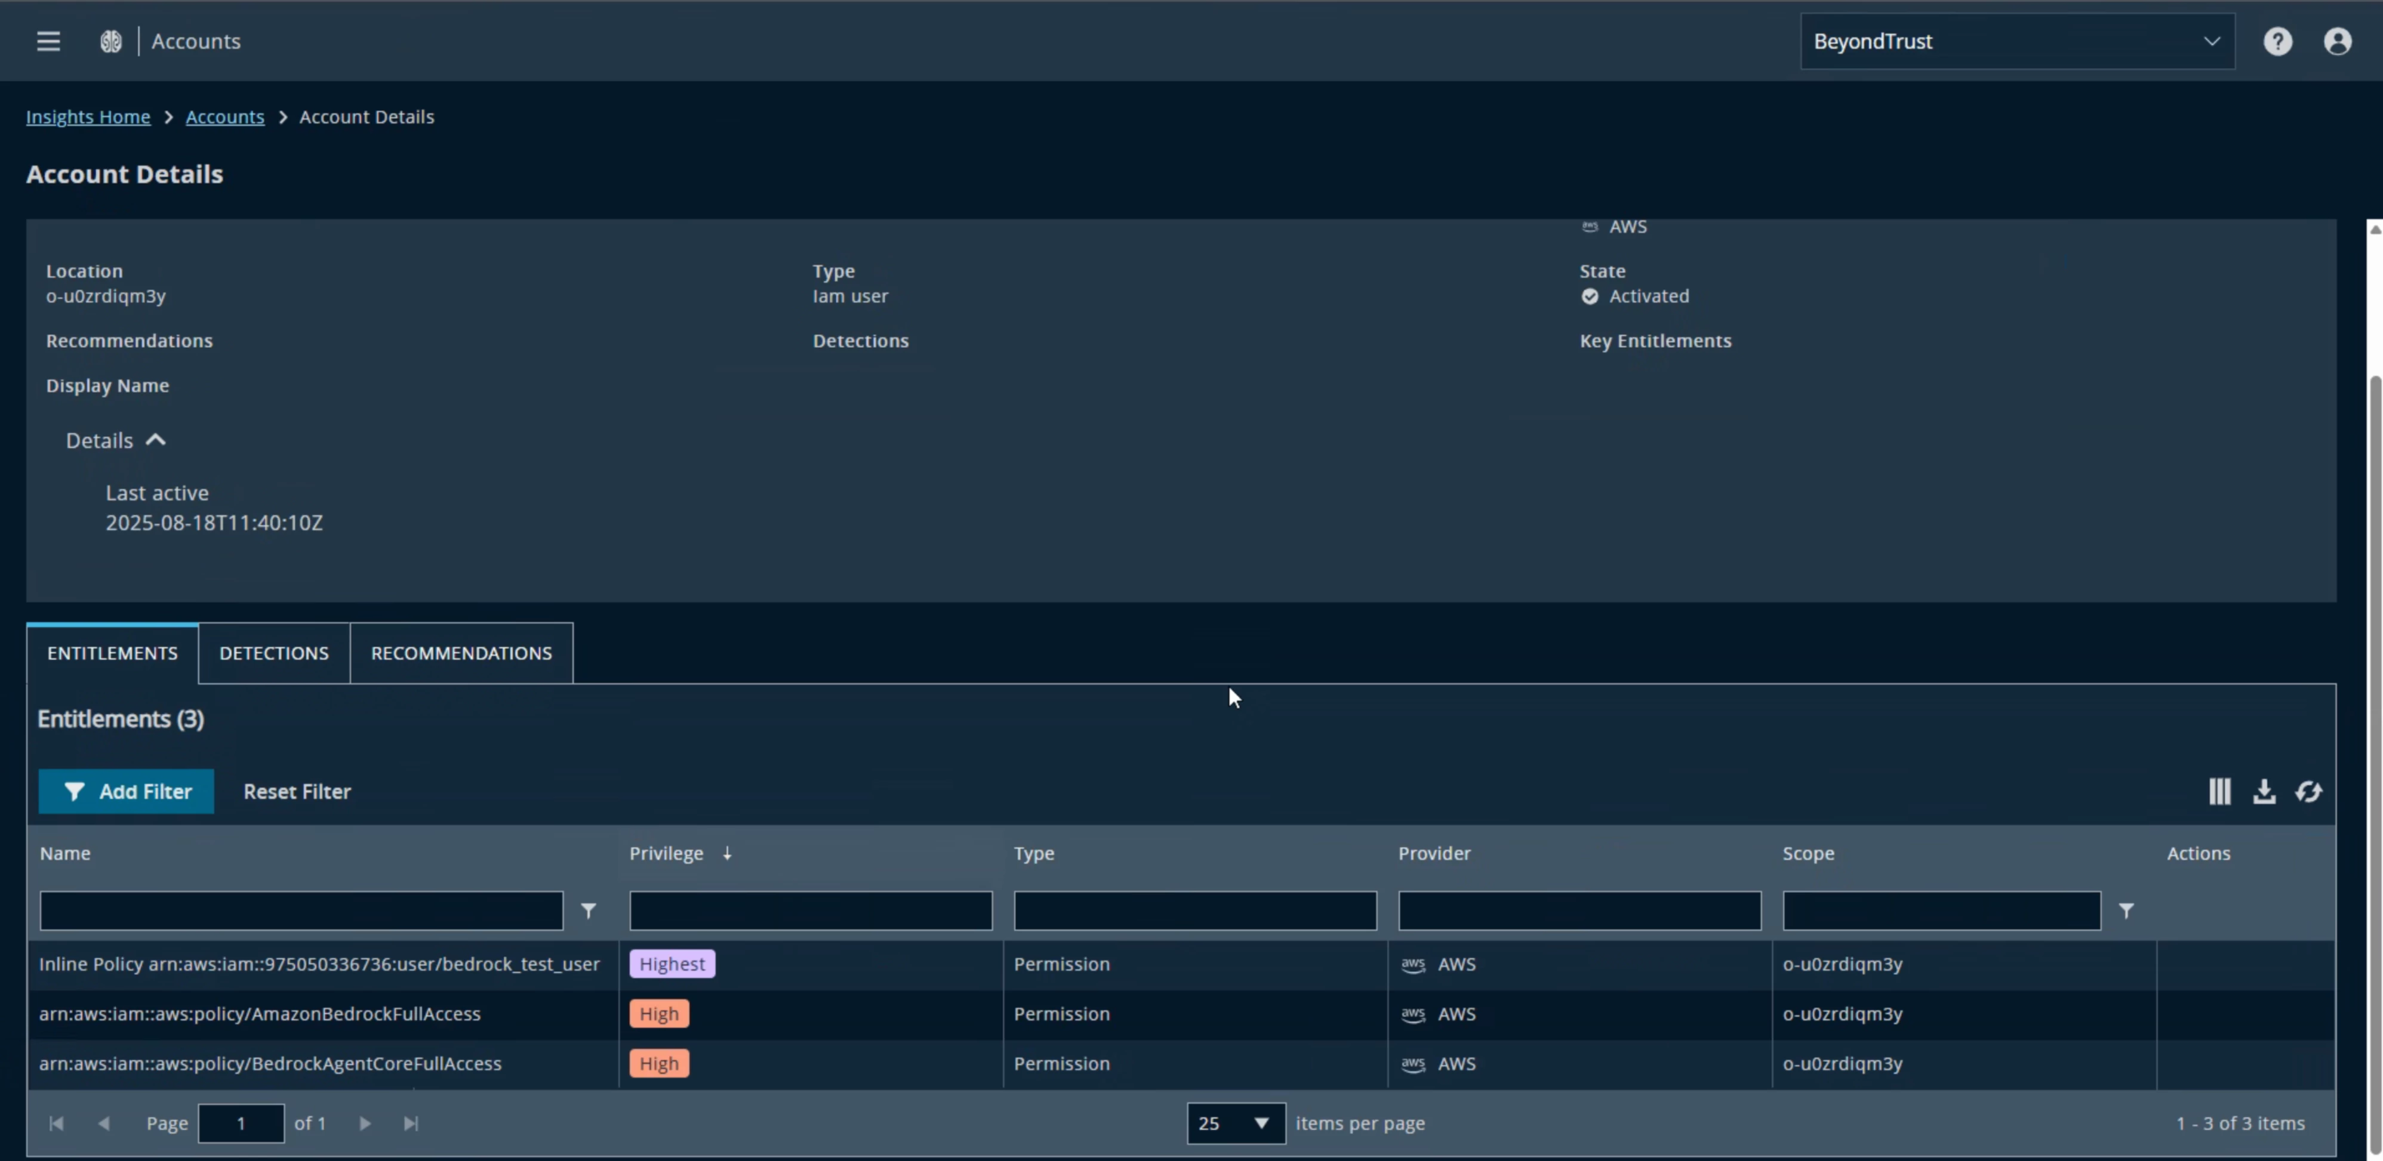Open the help question mark icon

point(2277,41)
